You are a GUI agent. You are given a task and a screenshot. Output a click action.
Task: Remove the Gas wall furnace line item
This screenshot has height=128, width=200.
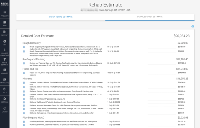pos(24,121)
